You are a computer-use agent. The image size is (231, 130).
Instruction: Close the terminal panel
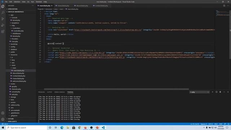coord(228,92)
